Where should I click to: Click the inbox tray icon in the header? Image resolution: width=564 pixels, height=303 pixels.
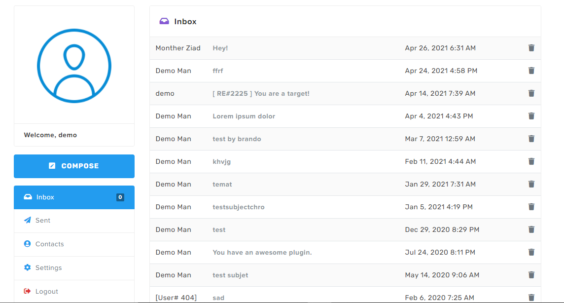click(x=163, y=21)
